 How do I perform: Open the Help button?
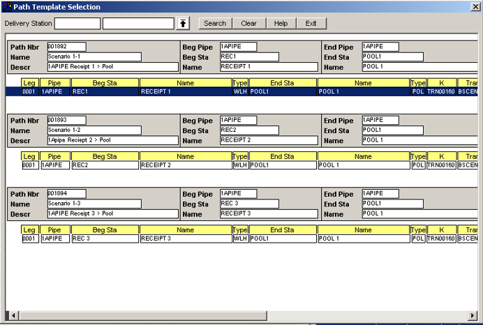[x=281, y=24]
